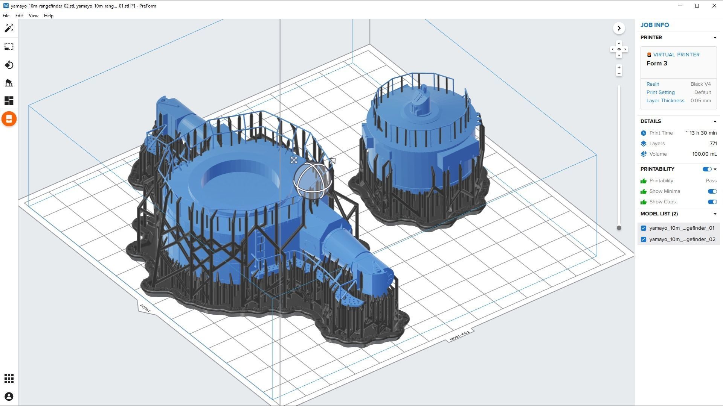The width and height of the screenshot is (723, 406).
Task: Click the orange Start Print button
Action: tap(9, 119)
